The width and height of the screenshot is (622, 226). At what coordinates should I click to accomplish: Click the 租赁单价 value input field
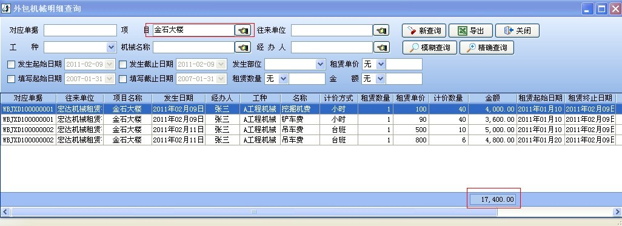click(404, 64)
